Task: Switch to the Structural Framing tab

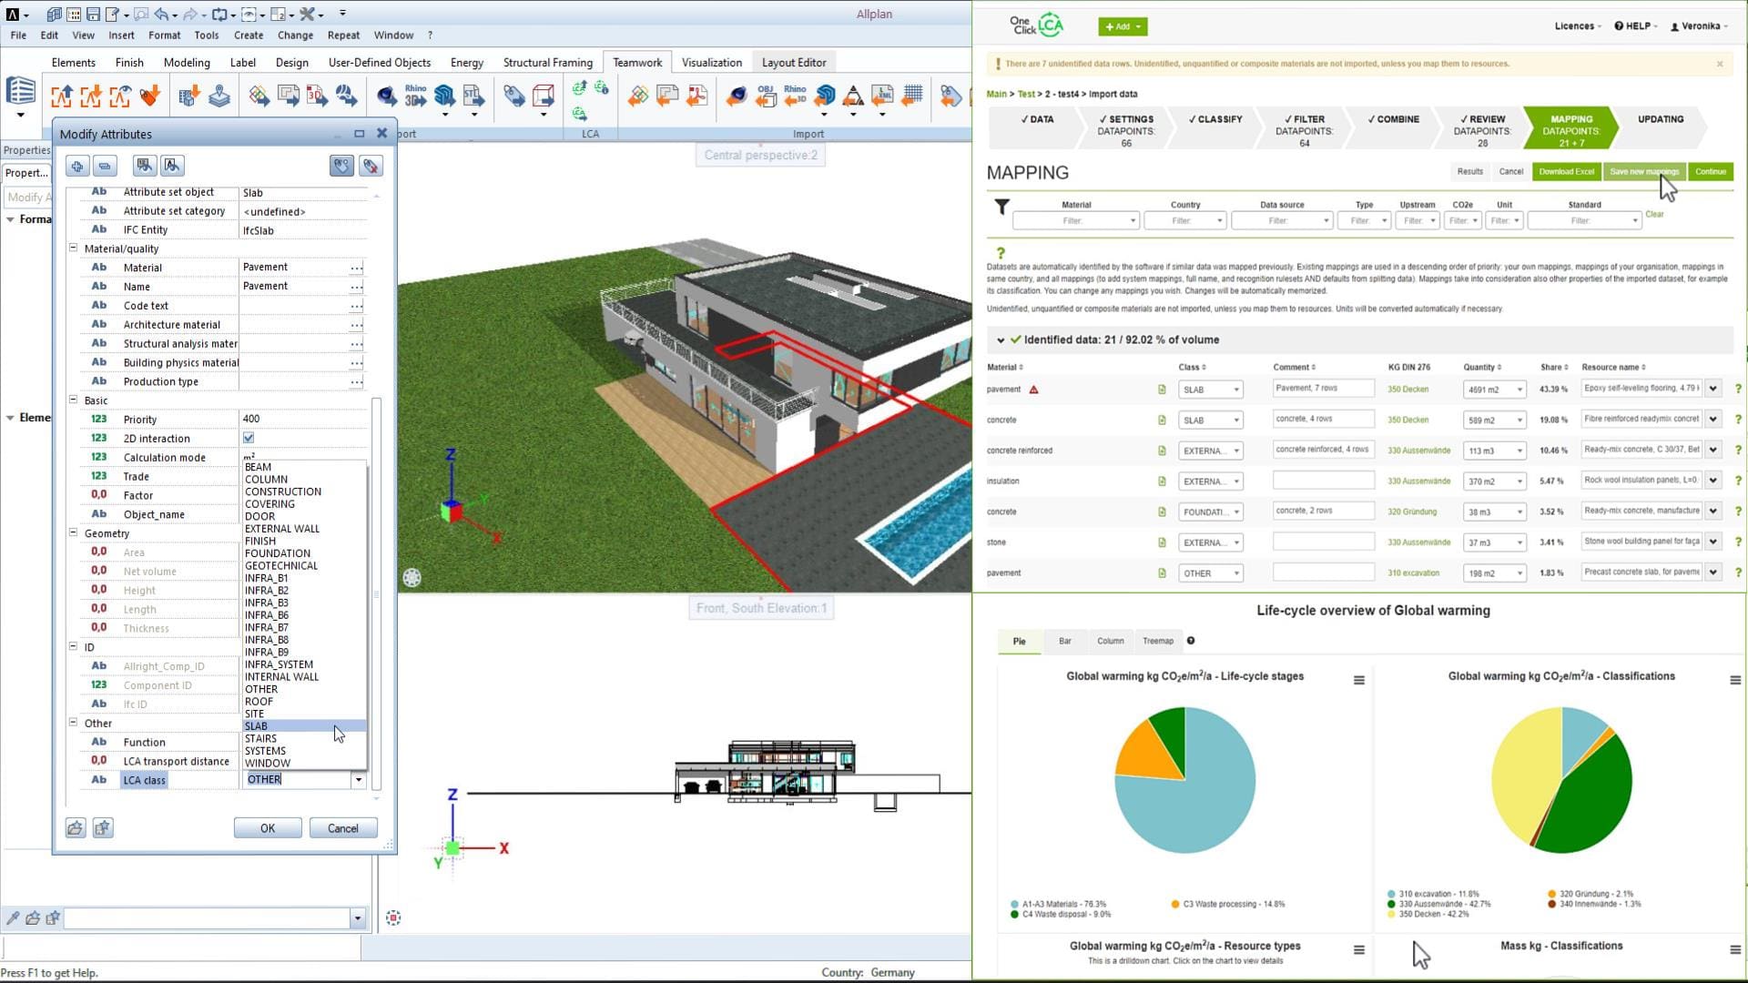Action: [547, 63]
